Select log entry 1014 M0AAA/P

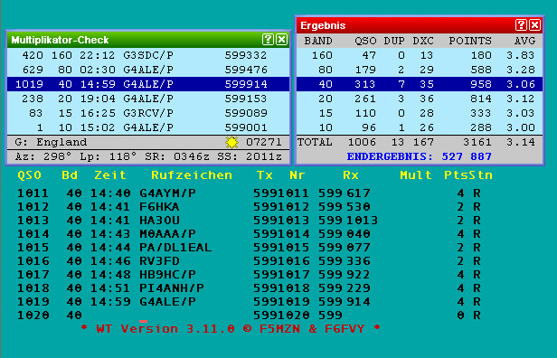click(x=249, y=233)
